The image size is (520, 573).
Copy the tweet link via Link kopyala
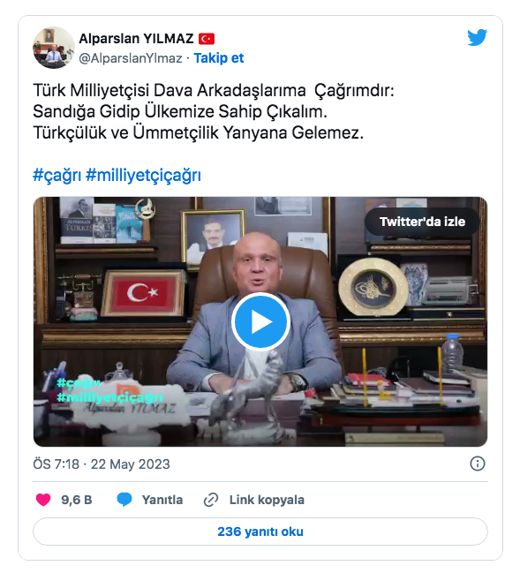pyautogui.click(x=267, y=500)
